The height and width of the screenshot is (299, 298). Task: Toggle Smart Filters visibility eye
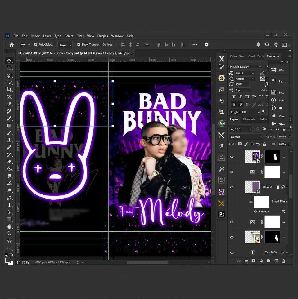(x=251, y=202)
